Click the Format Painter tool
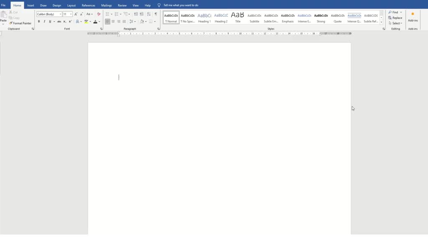Viewport: 428px width, 241px height. tap(20, 23)
